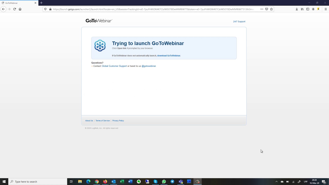Image resolution: width=329 pixels, height=185 pixels.
Task: Open Microsoft Teams from the taskbar
Action: tap(181, 182)
